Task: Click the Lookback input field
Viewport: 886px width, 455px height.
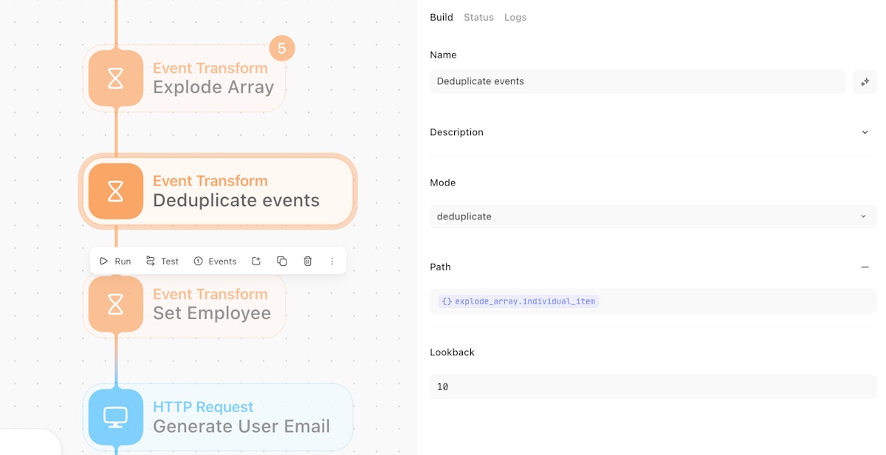Action: 653,386
